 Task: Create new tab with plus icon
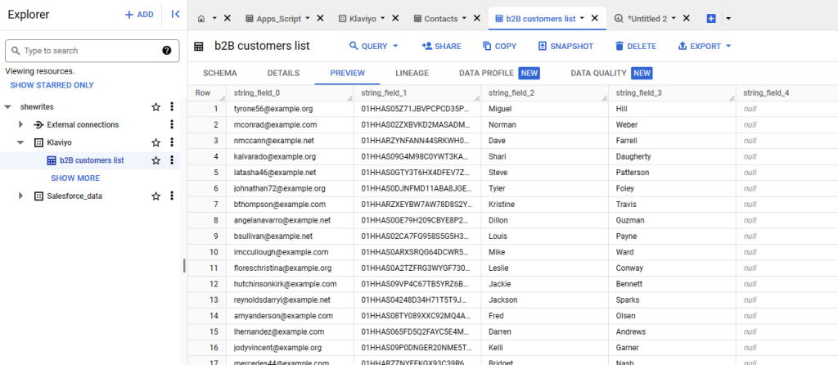point(711,18)
